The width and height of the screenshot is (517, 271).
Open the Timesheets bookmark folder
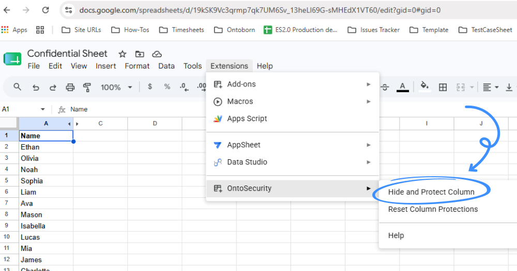click(181, 30)
